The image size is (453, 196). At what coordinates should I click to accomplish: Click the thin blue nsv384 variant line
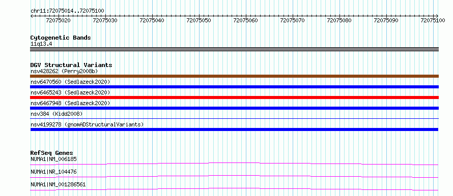[x=235, y=118]
